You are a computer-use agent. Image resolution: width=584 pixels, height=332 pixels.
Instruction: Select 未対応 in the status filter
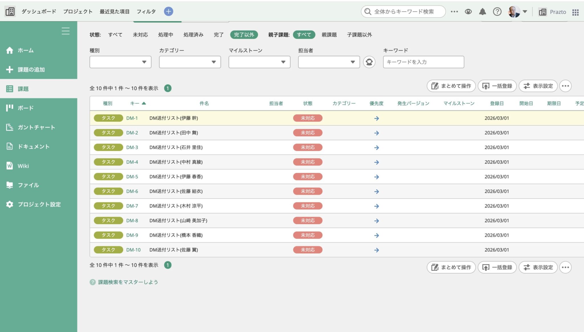tap(140, 35)
